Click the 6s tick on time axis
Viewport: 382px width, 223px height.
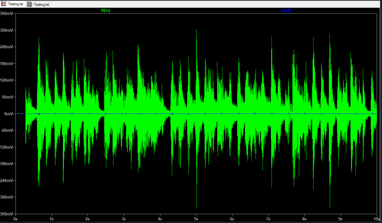pos(232,219)
